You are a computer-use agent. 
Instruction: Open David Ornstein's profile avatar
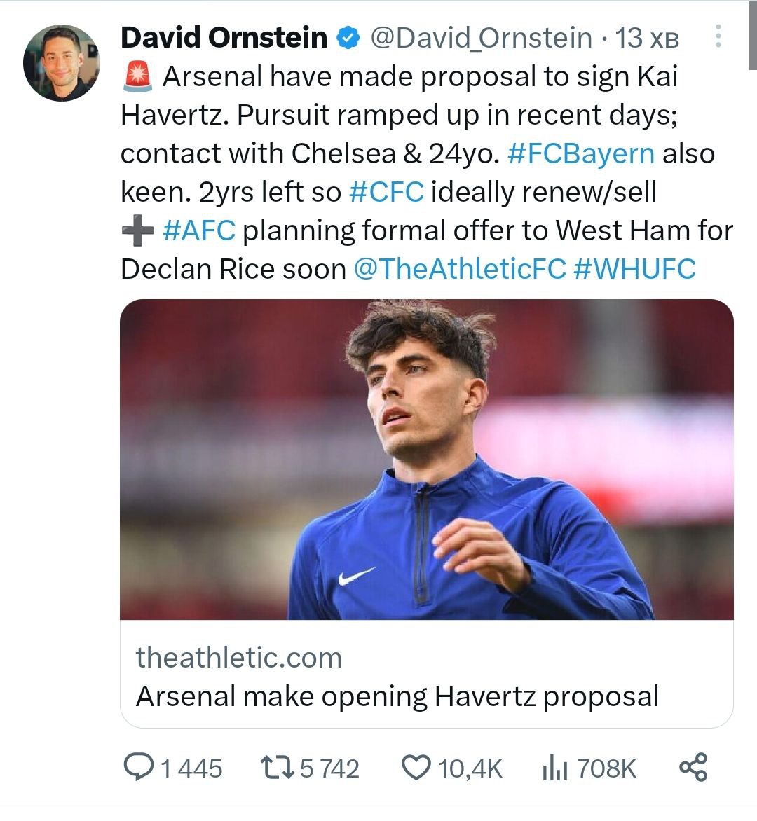click(x=61, y=62)
